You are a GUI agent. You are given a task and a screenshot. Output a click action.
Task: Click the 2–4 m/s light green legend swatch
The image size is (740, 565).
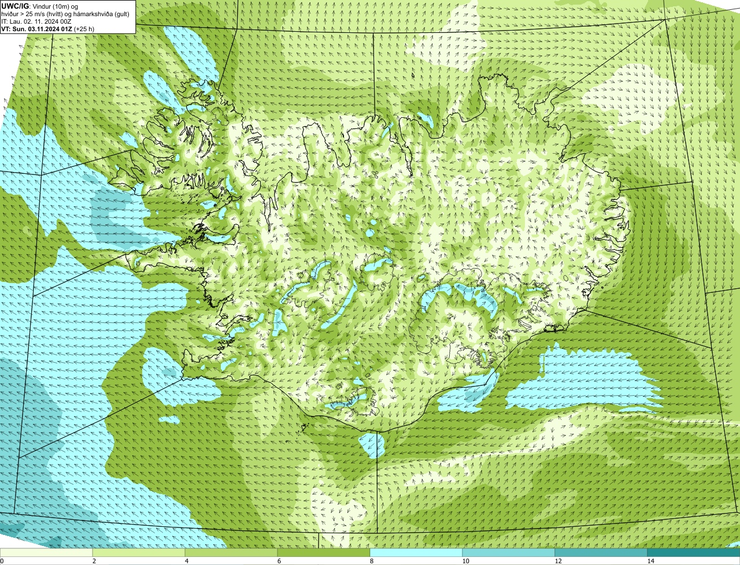click(x=139, y=552)
